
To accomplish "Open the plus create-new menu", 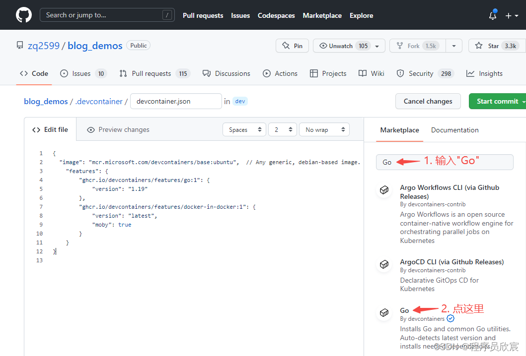I will 512,16.
